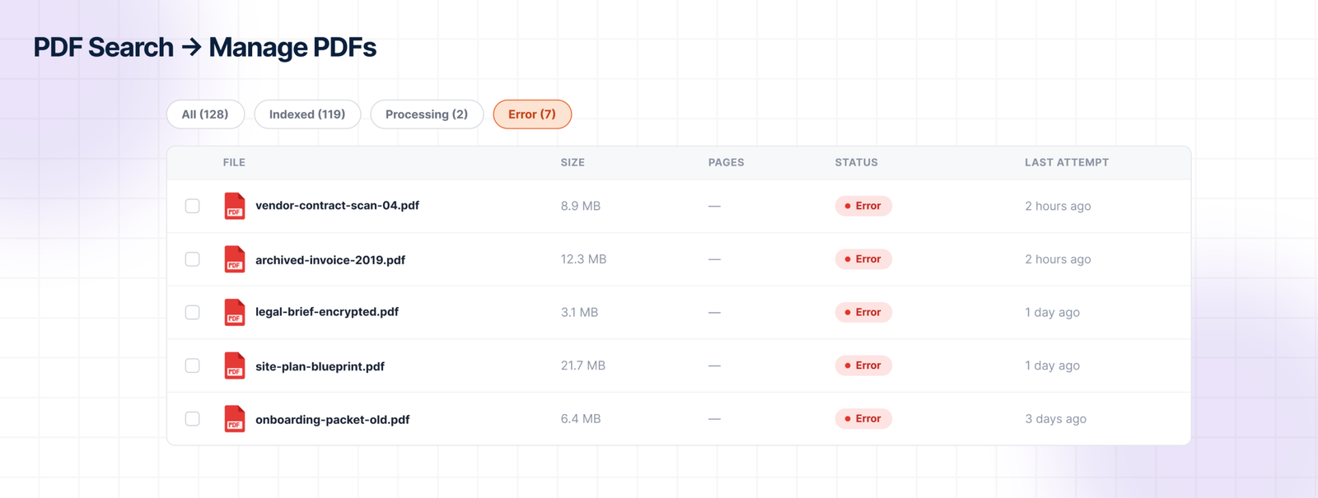Screen dimensions: 1318x498
Task: Click the PAGES column header
Action: pyautogui.click(x=726, y=163)
